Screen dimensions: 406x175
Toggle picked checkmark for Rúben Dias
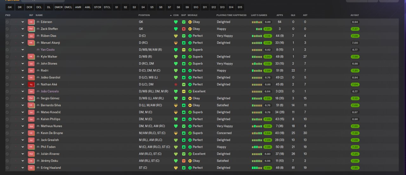pyautogui.click(x=7, y=36)
